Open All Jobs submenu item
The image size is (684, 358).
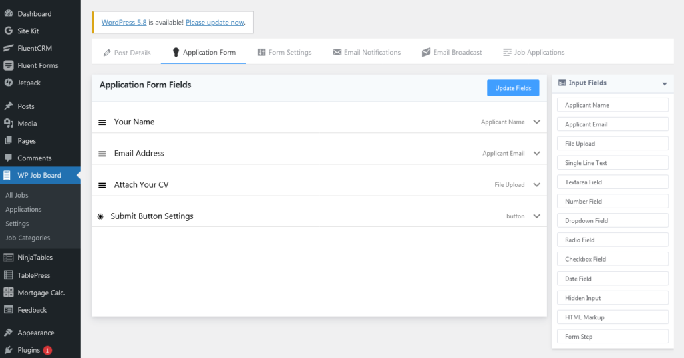[x=17, y=195]
